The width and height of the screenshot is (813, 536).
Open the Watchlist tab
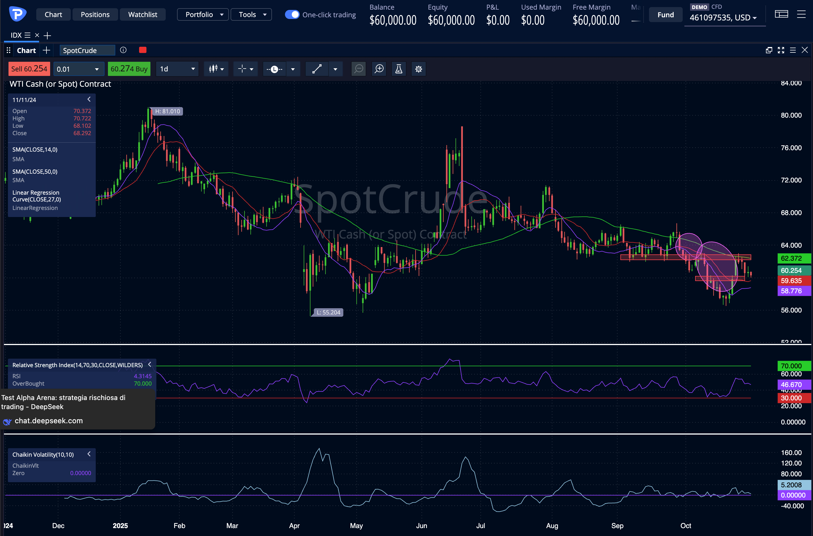(142, 15)
